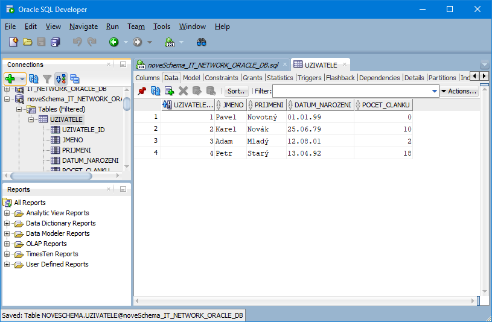Open the Filter field history dropdown

[435, 91]
